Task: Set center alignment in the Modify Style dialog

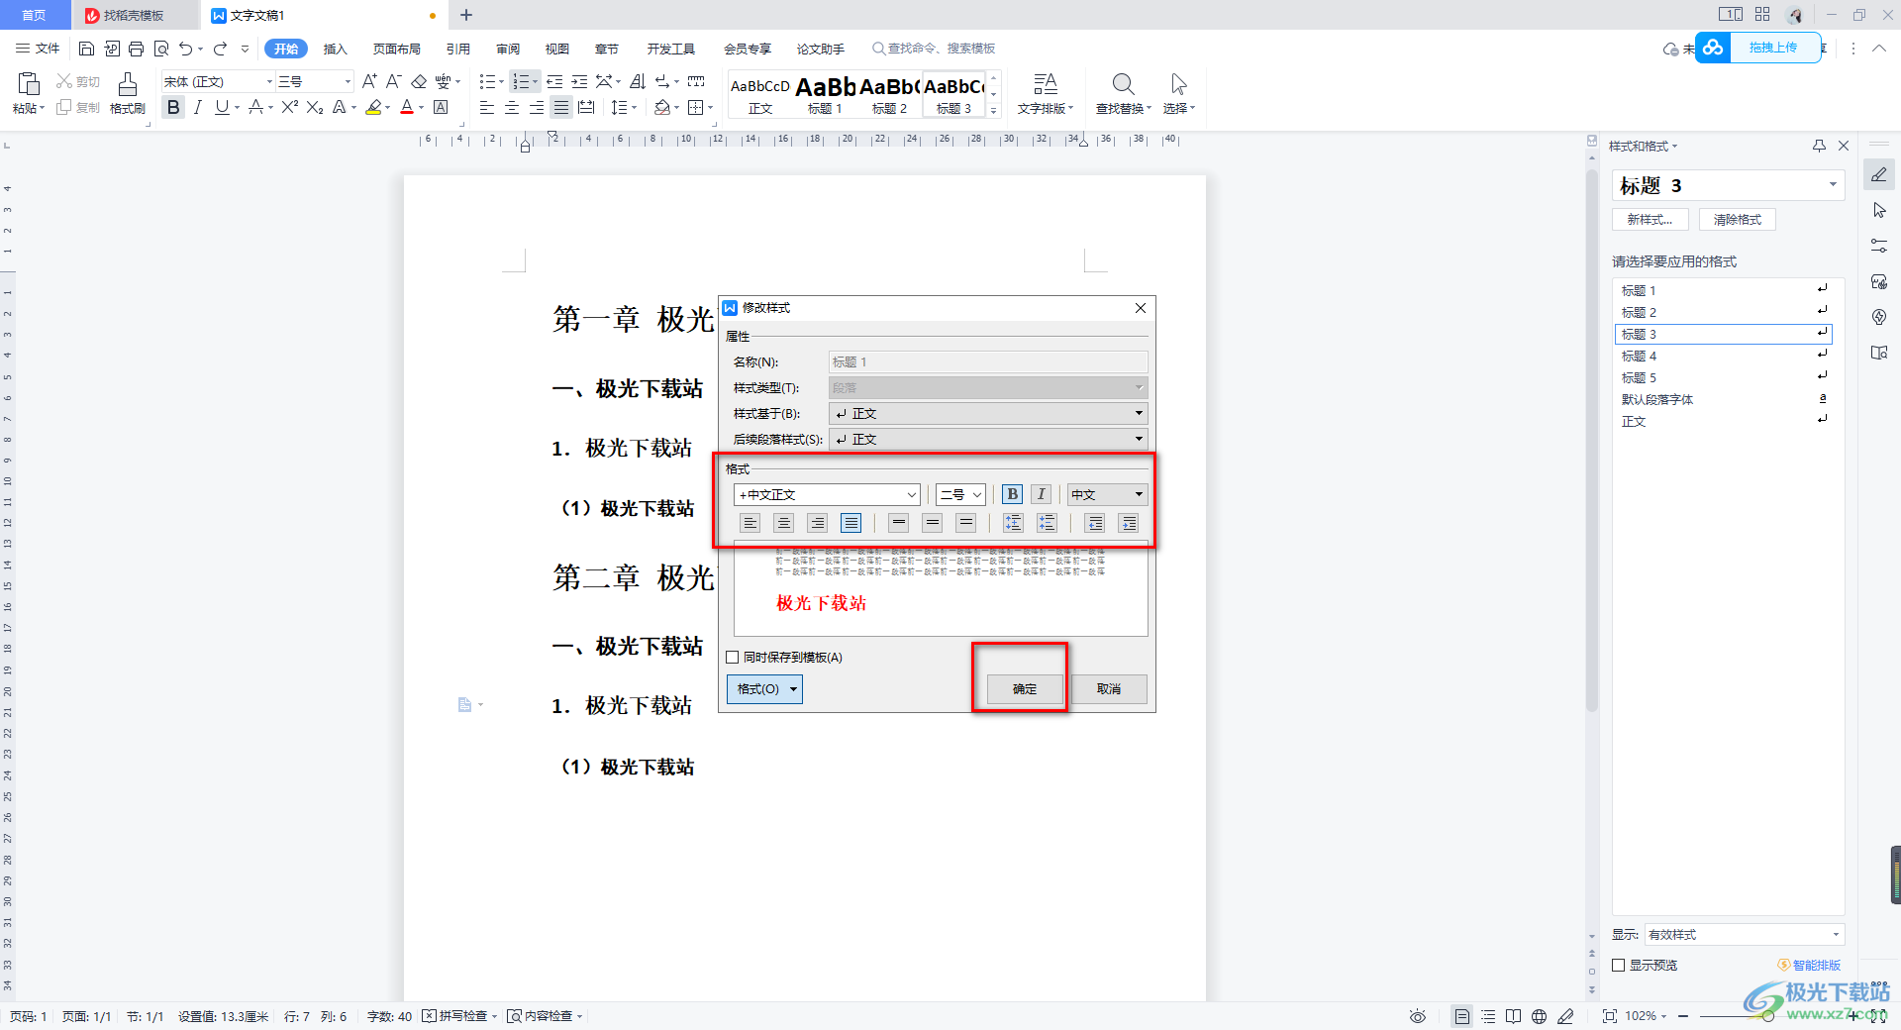Action: tap(783, 523)
